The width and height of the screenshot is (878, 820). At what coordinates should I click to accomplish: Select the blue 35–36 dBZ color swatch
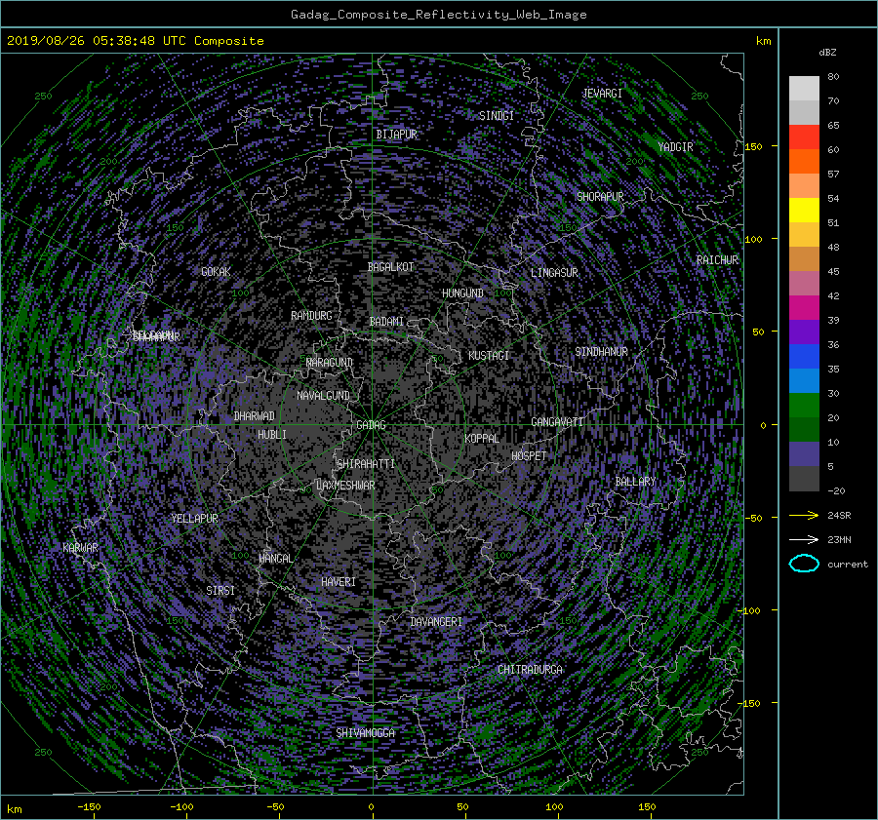804,357
